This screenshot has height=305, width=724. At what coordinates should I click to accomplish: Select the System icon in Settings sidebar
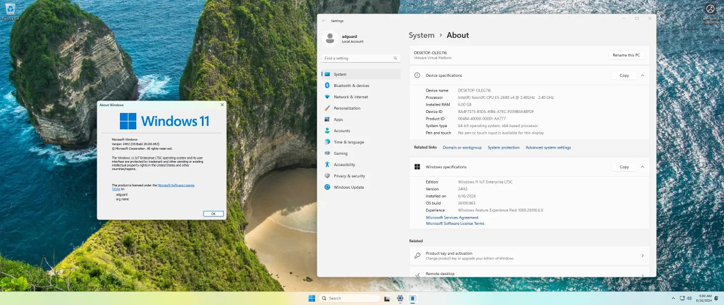[x=327, y=74]
